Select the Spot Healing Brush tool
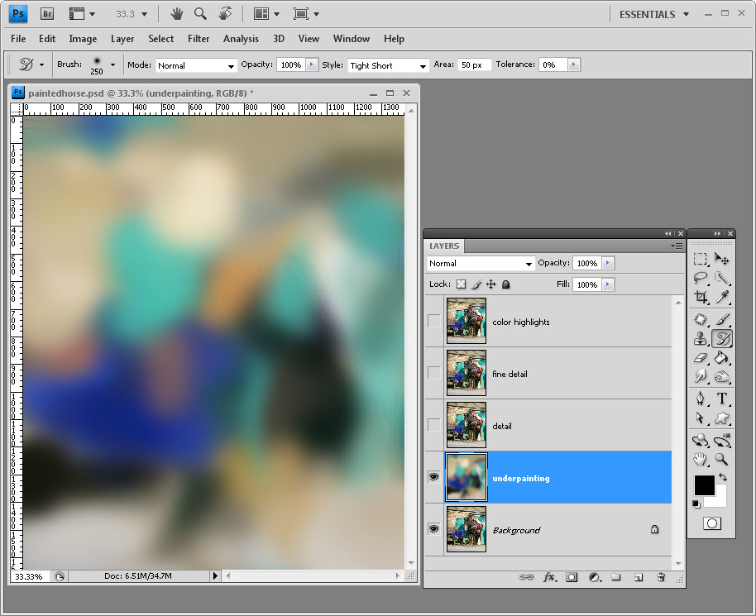 click(x=701, y=319)
